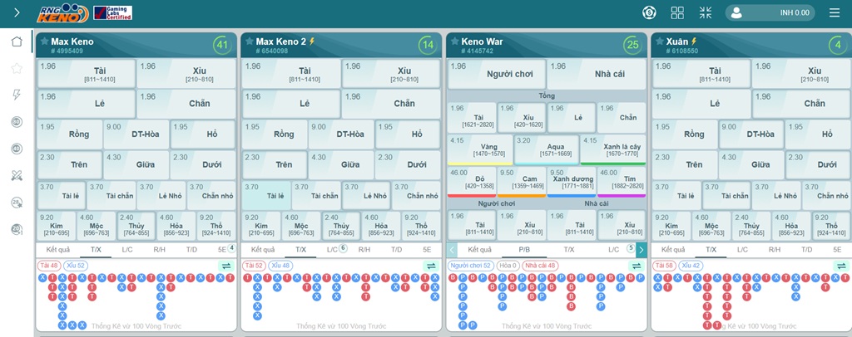Open the chip/coin icon in top bar
Image resolution: width=852 pixels, height=337 pixels.
coord(650,12)
